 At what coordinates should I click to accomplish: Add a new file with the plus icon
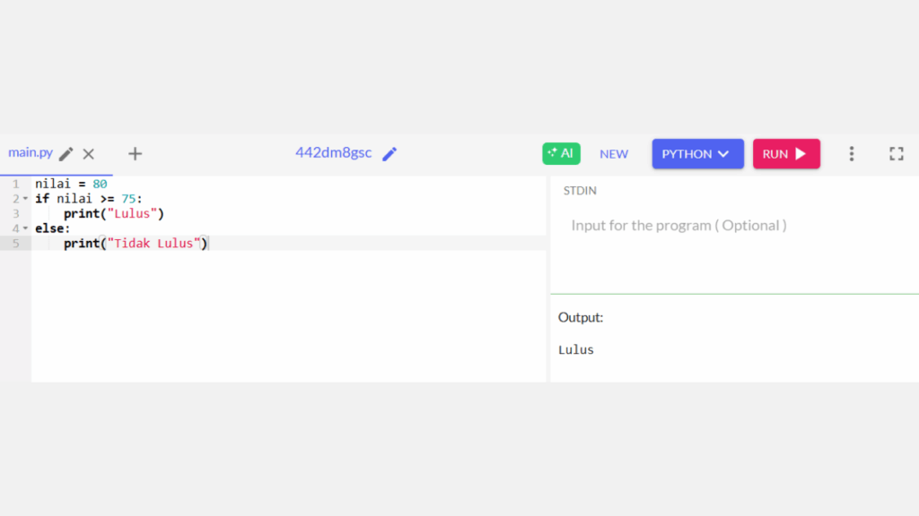pyautogui.click(x=135, y=153)
